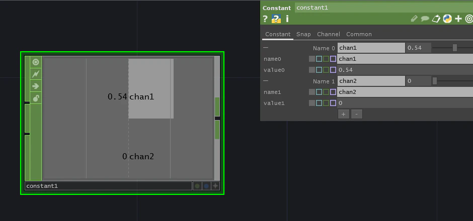Toggle green dot flag at node bottom

coord(197,186)
